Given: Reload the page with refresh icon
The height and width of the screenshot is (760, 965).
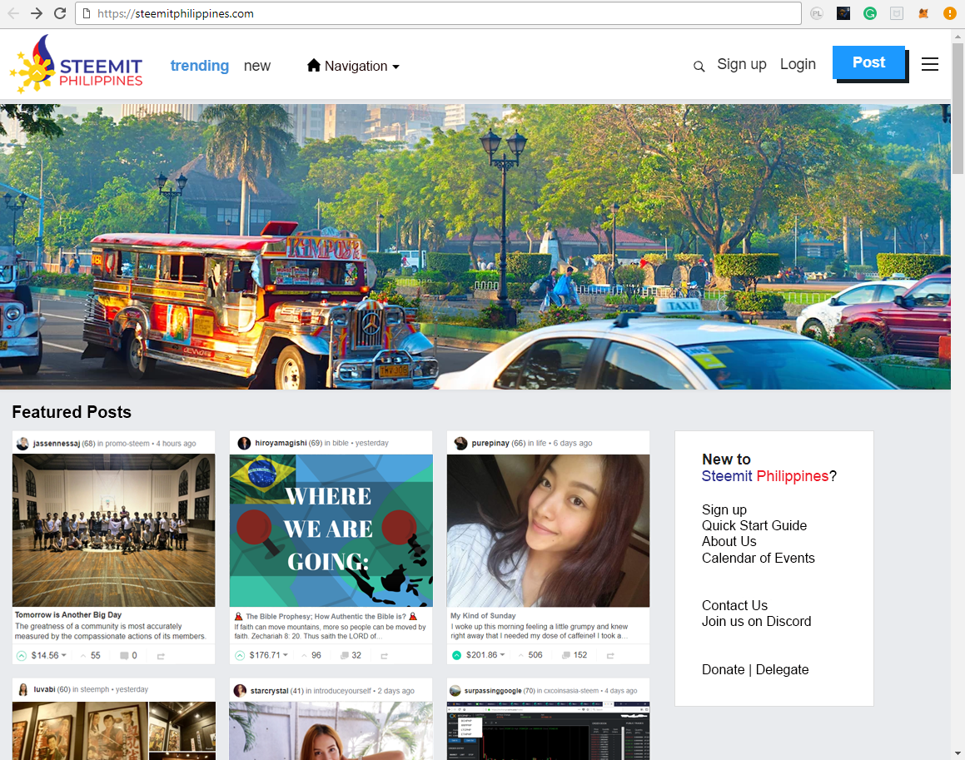Looking at the screenshot, I should [x=60, y=13].
